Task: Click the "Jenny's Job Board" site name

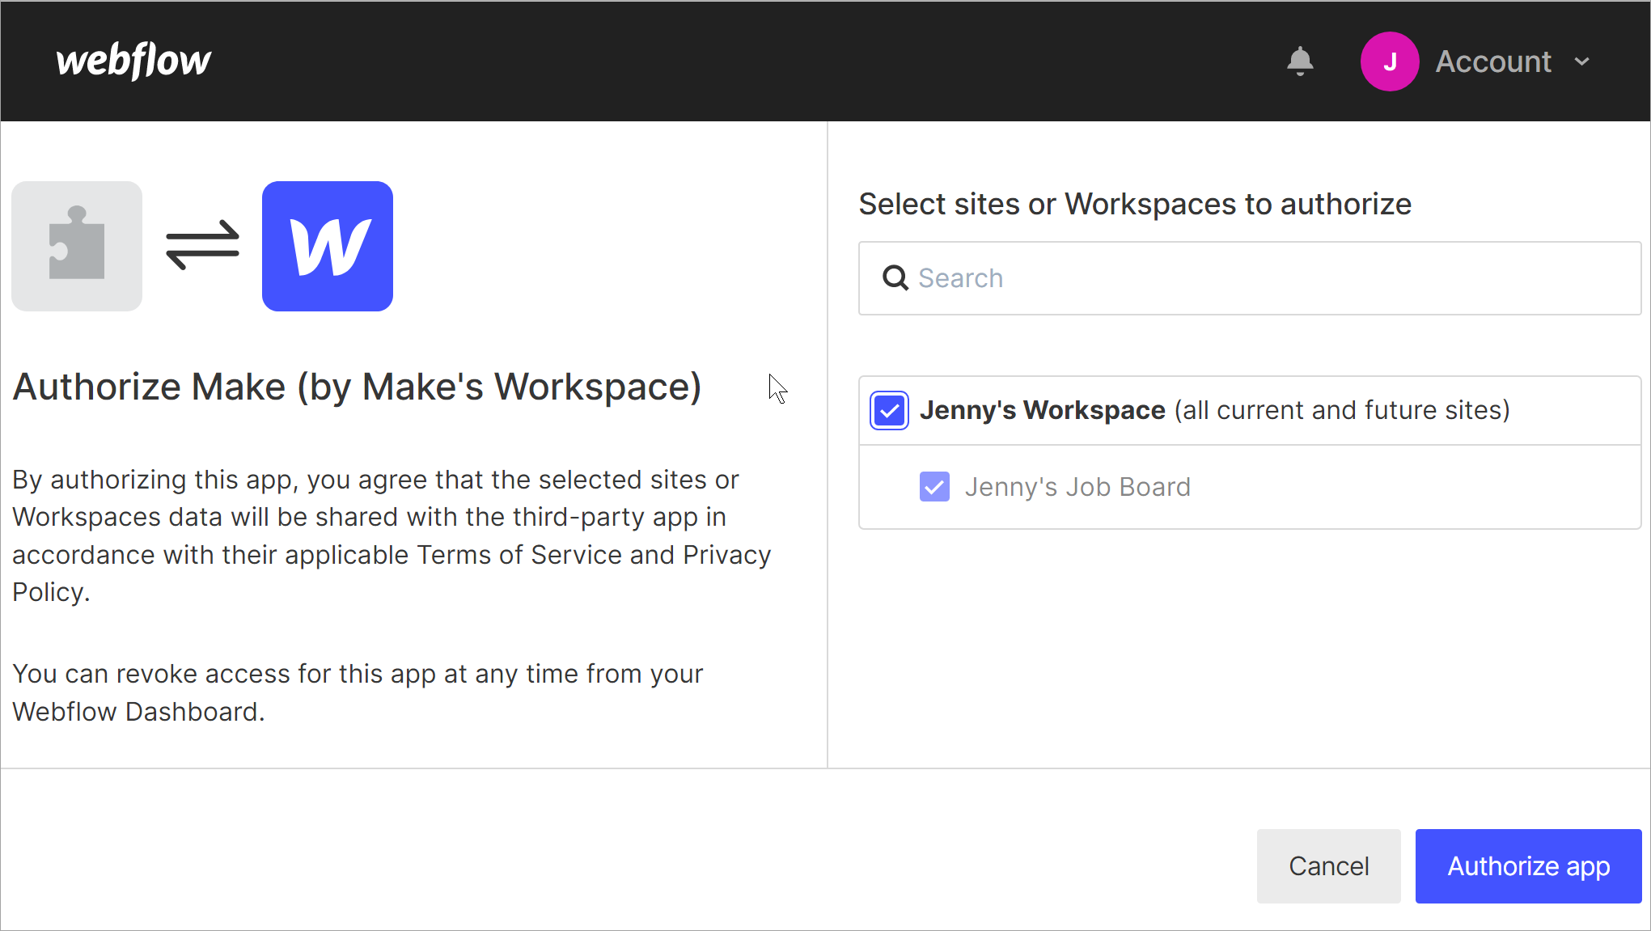Action: coord(1077,487)
